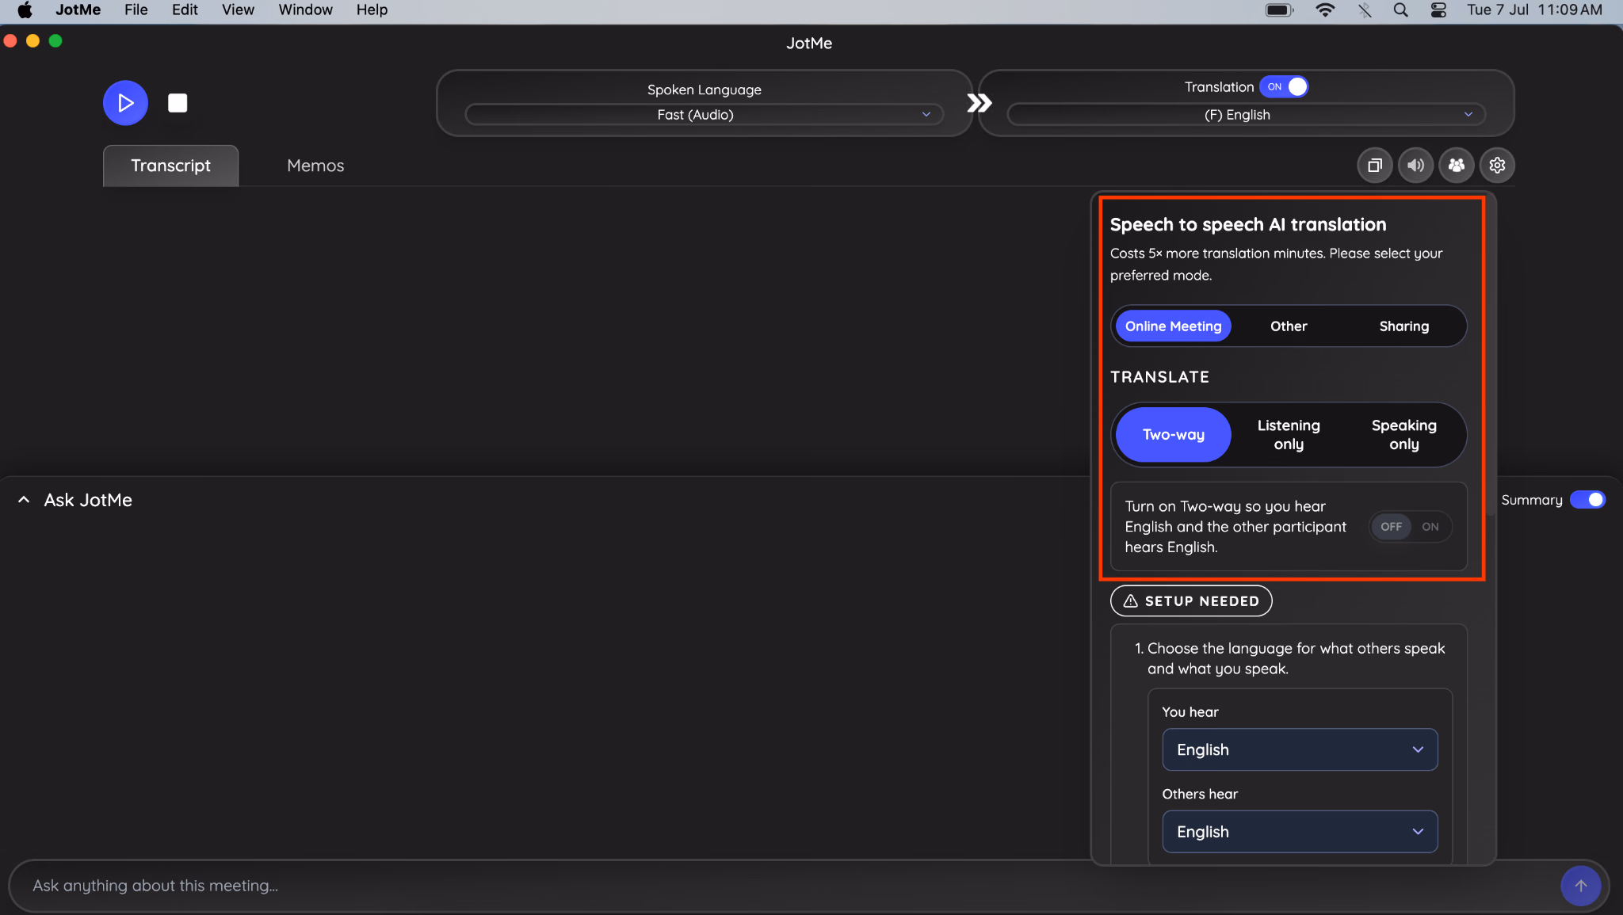
Task: Toggle the Summary switch
Action: [1587, 500]
